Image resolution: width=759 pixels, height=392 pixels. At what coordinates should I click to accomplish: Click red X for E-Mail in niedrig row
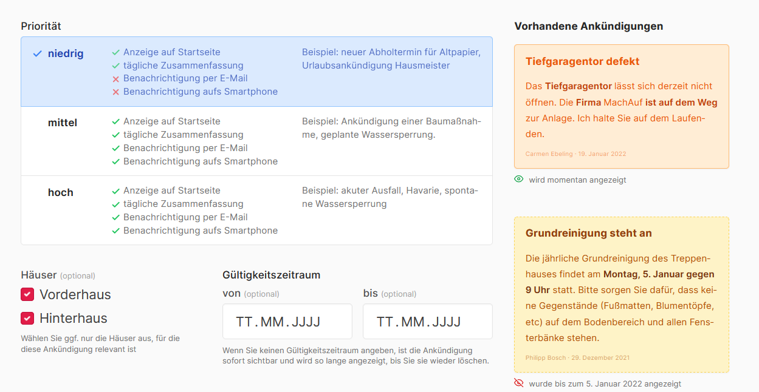coord(115,79)
